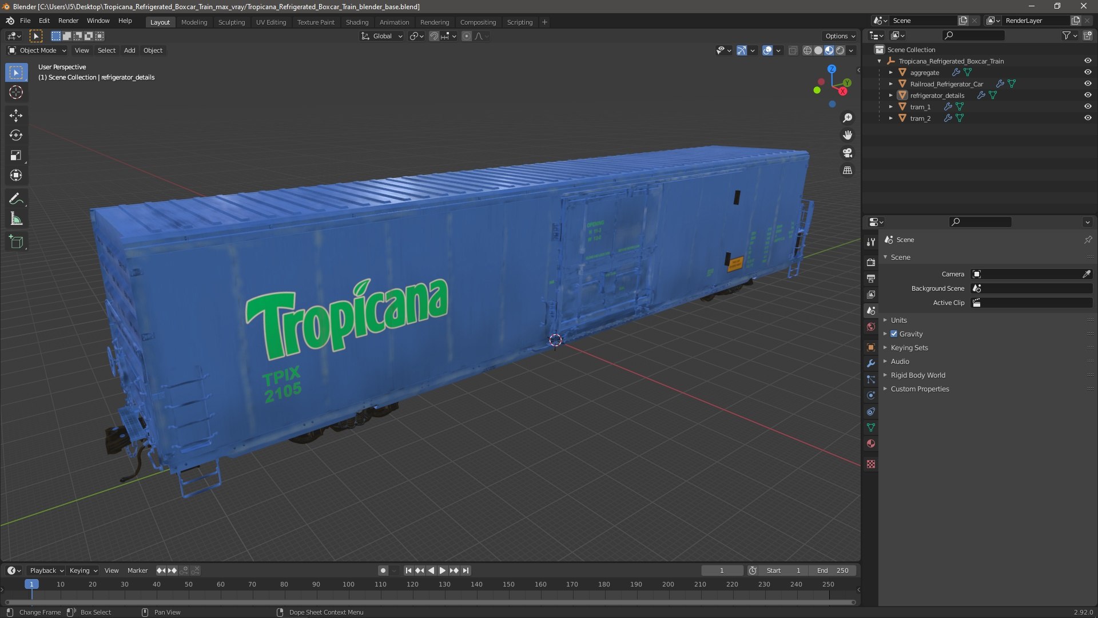Open the Material properties tab
Screen dimensions: 1098x618
(870, 443)
